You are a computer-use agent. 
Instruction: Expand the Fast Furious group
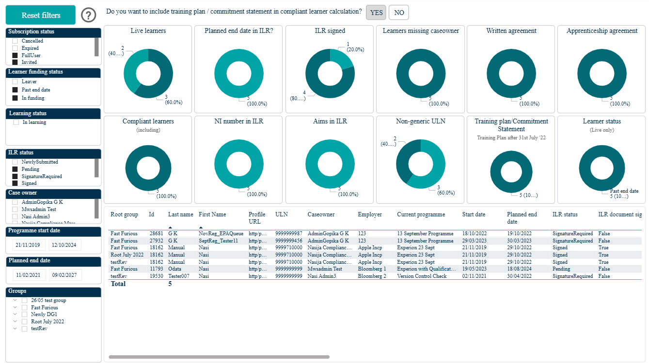tap(16, 307)
